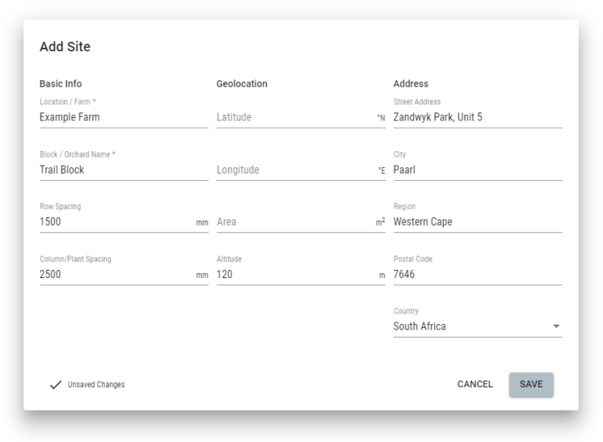The height and width of the screenshot is (442, 603).
Task: Click the Row Spacing field
Action: [x=115, y=222]
